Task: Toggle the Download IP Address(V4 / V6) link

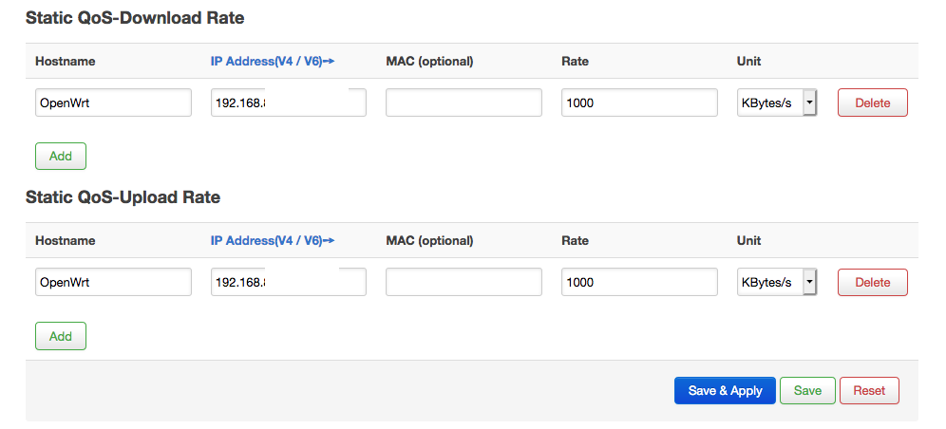Action: click(x=273, y=62)
